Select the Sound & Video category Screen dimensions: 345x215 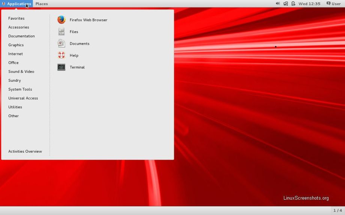click(21, 71)
